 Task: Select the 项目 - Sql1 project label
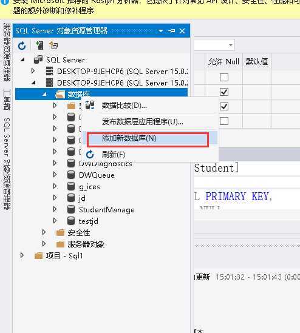(x=64, y=256)
